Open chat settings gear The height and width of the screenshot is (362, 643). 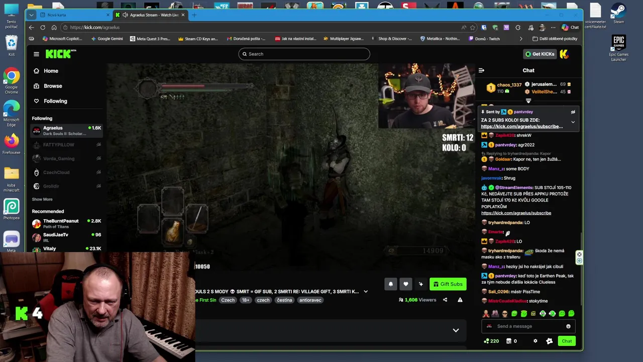535,341
